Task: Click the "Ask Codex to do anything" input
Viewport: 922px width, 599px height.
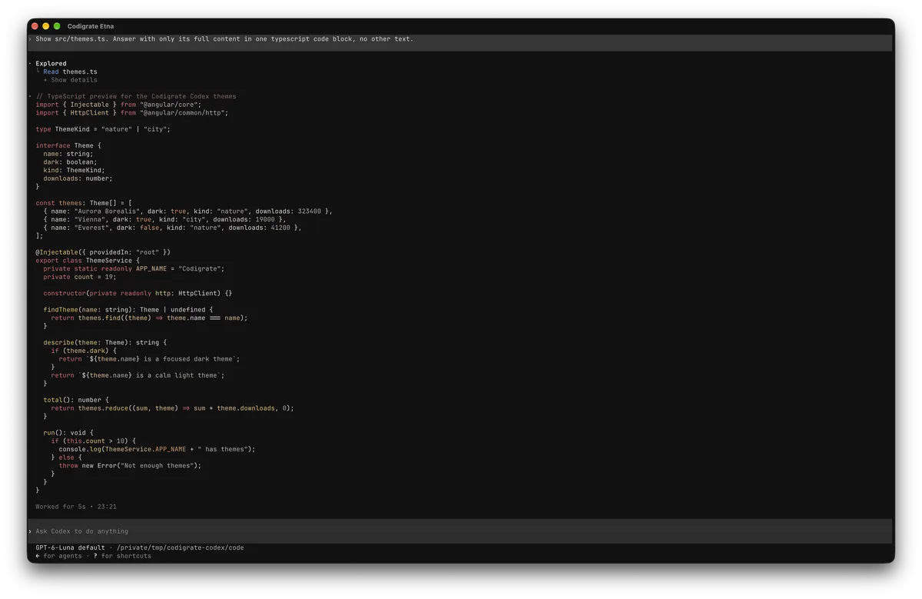Action: pyautogui.click(x=460, y=531)
